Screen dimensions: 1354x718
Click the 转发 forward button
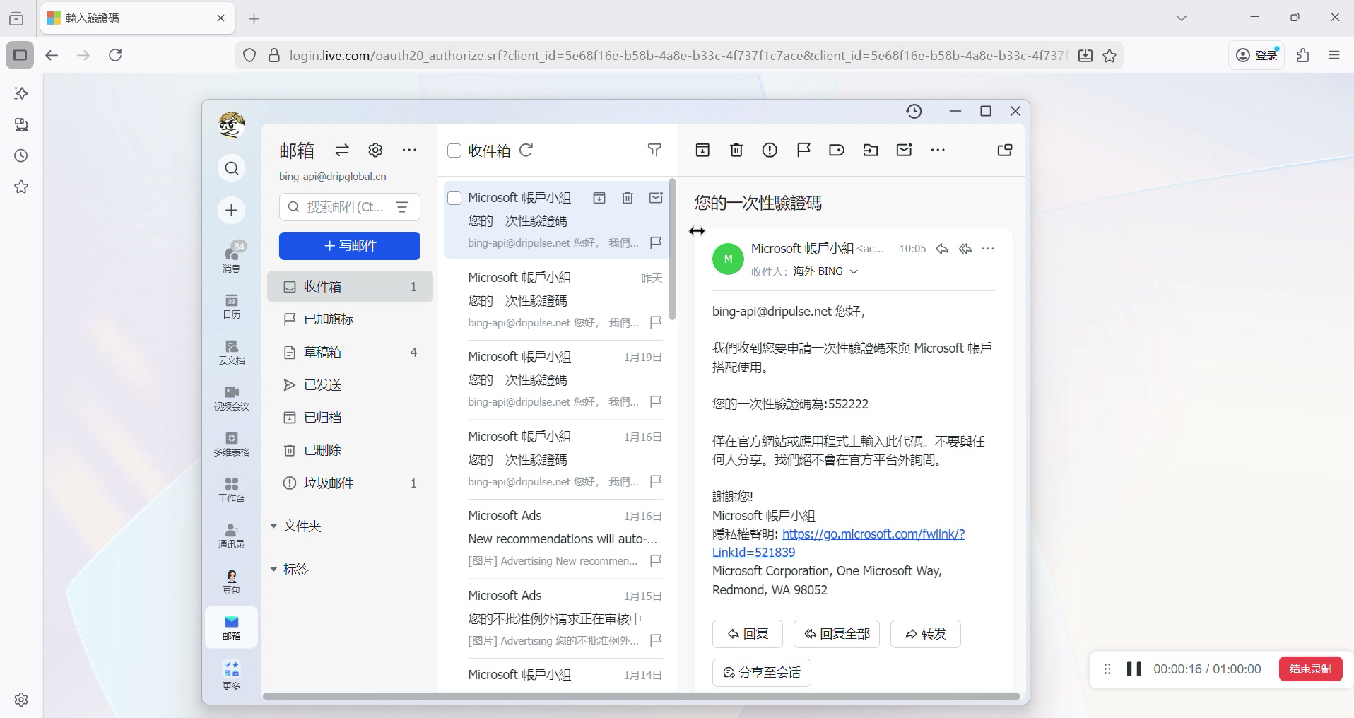click(x=926, y=634)
